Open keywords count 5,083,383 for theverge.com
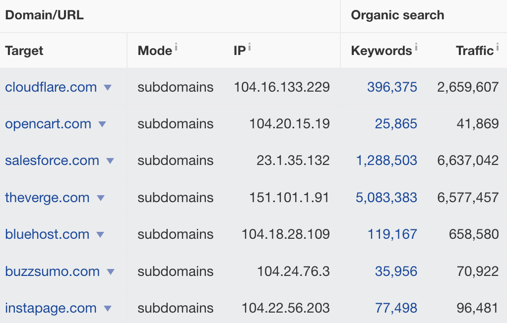This screenshot has height=323, width=507. (x=386, y=198)
